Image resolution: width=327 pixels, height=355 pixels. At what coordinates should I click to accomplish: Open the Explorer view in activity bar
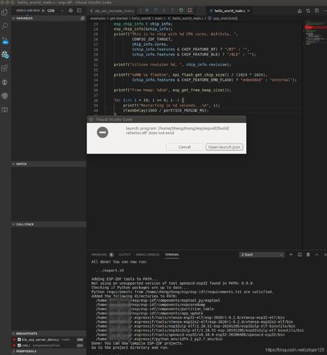[5, 12]
